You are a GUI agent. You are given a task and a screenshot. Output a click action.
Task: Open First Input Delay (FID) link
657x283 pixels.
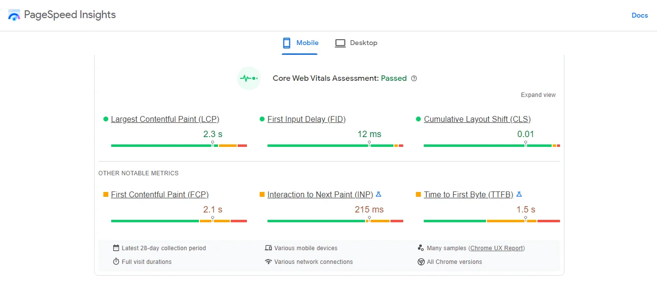[x=307, y=119]
